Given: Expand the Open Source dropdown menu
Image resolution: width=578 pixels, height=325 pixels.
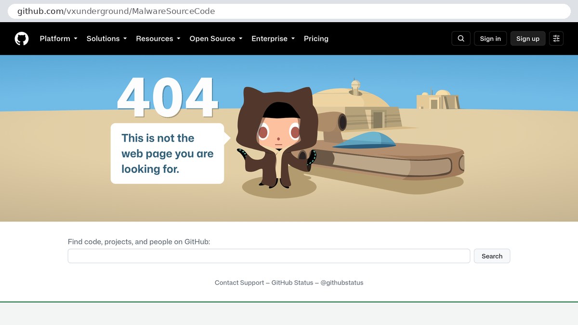Looking at the screenshot, I should [x=216, y=39].
